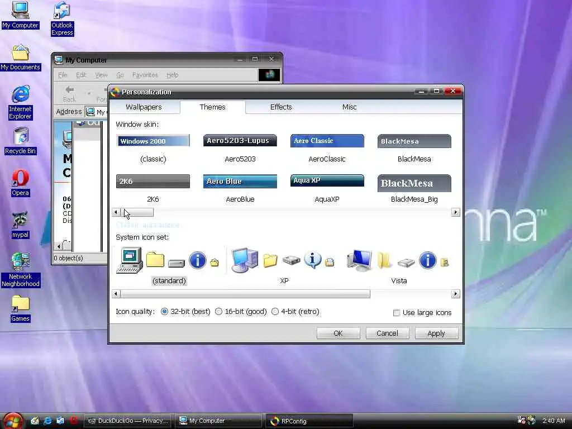Click the first quick launch icon

35,421
